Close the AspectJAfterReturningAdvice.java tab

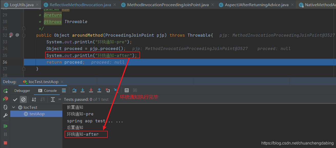click(292, 5)
